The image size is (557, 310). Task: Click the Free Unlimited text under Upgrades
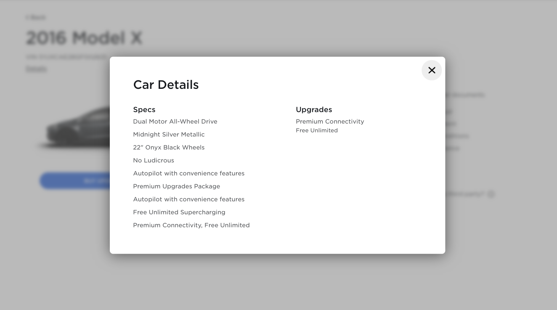[317, 130]
